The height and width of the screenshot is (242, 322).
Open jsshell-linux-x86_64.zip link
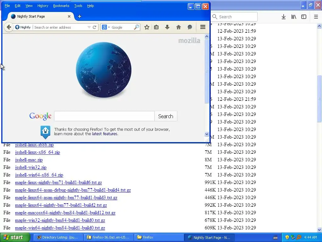(x=38, y=152)
